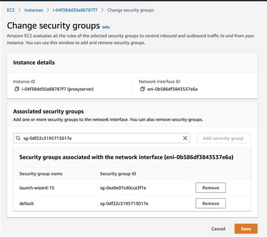The image size is (267, 237).
Task: Save the security group changes
Action: pyautogui.click(x=246, y=229)
